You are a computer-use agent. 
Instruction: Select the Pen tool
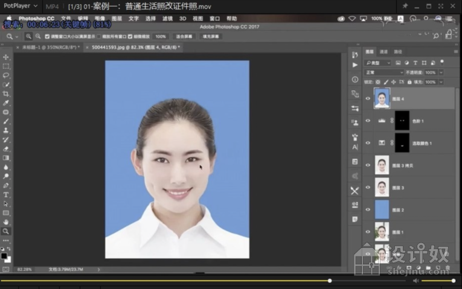[x=5, y=186]
